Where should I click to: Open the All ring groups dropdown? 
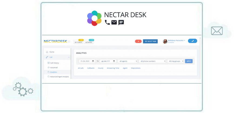(x=176, y=61)
